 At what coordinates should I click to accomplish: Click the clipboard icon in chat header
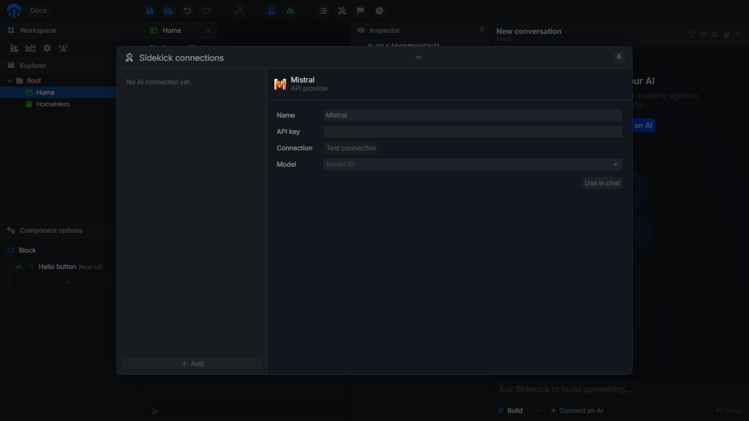pos(727,34)
